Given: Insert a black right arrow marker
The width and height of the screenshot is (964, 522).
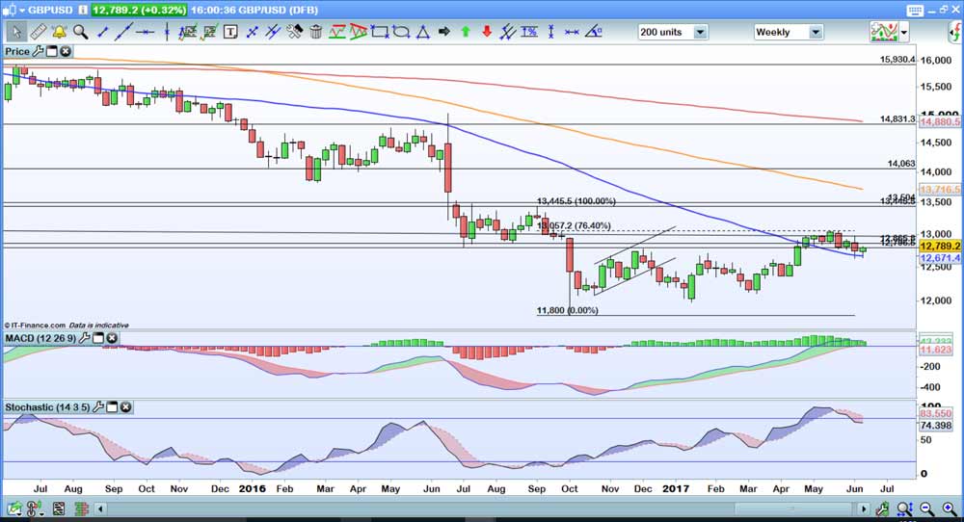Looking at the screenshot, I should coord(443,32).
